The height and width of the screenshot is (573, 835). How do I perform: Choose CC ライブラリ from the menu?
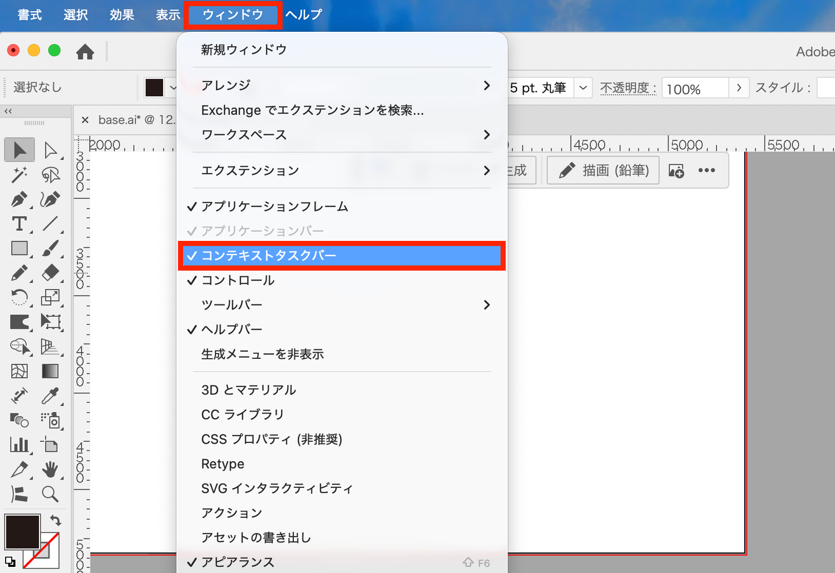pyautogui.click(x=342, y=414)
